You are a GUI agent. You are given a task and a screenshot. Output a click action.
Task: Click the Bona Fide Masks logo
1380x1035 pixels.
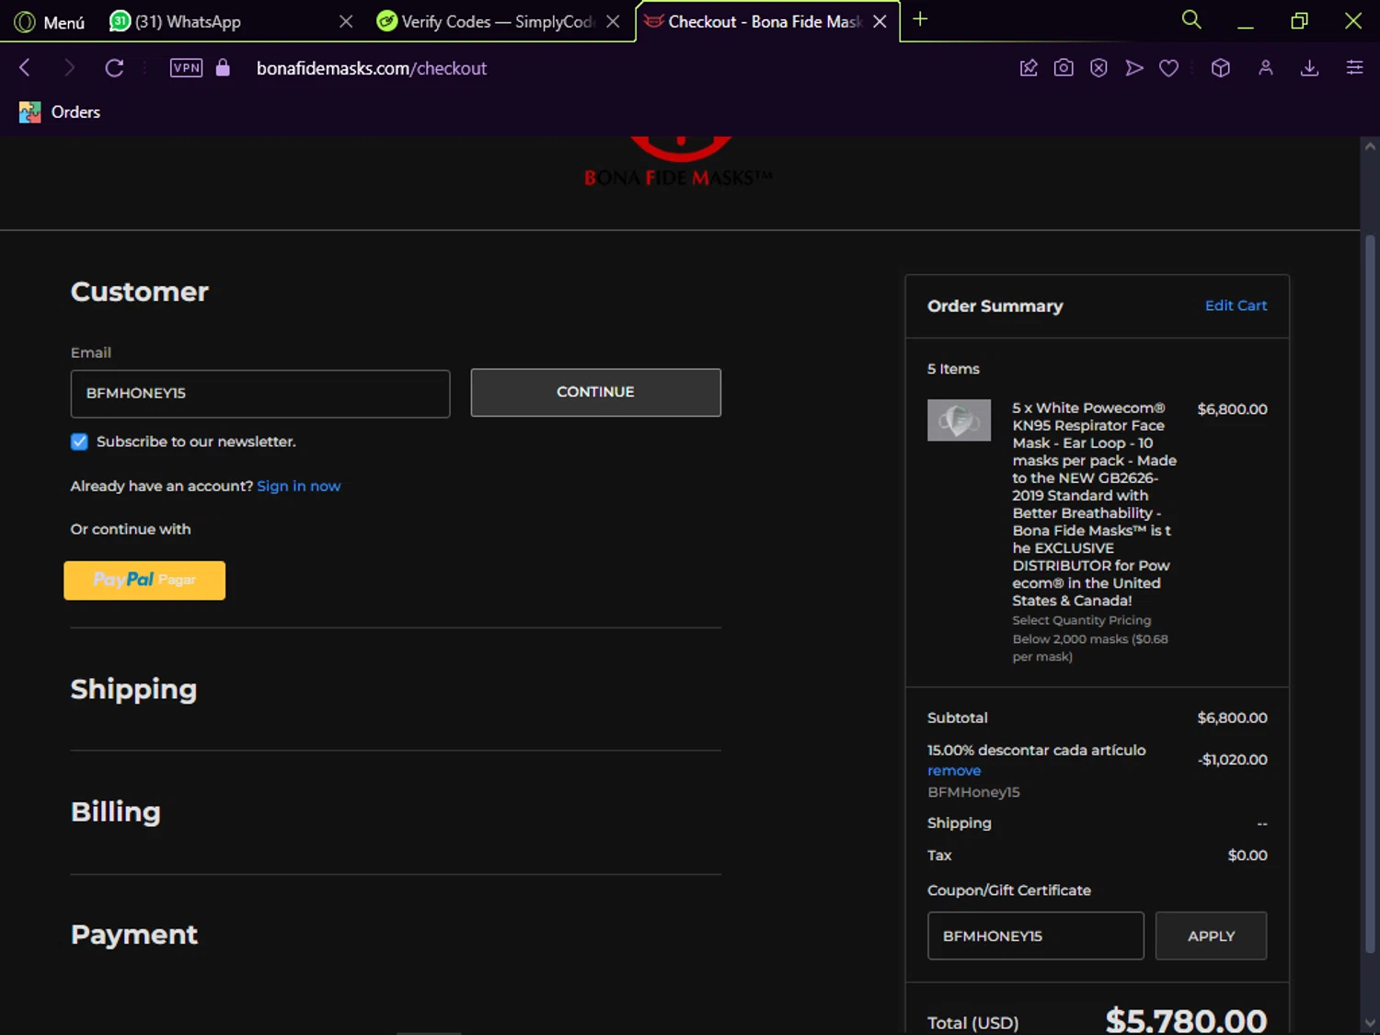click(x=679, y=162)
